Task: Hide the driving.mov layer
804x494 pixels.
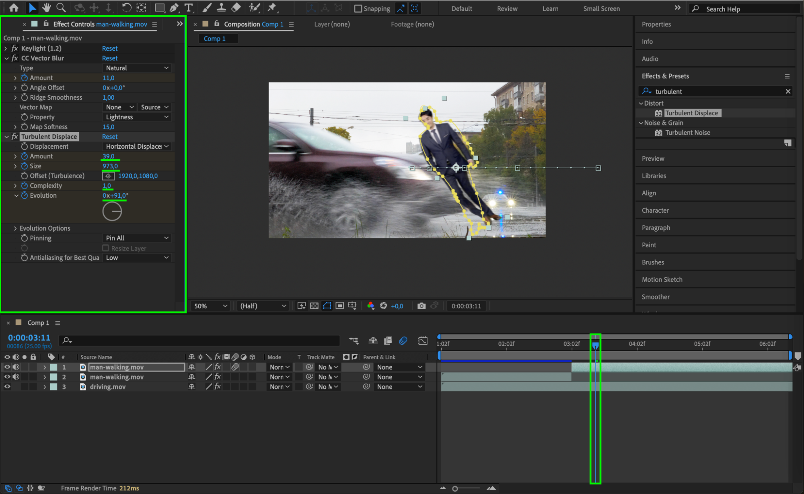Action: [x=7, y=387]
